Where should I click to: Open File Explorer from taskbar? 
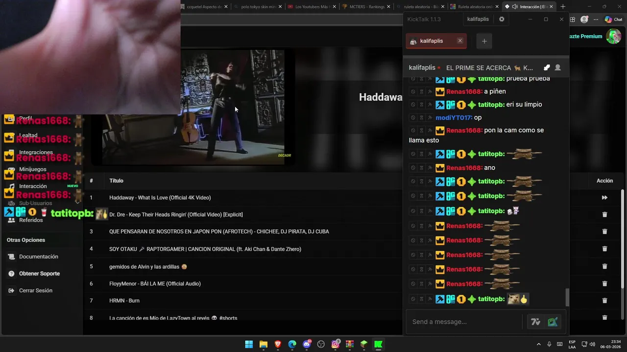click(x=263, y=344)
